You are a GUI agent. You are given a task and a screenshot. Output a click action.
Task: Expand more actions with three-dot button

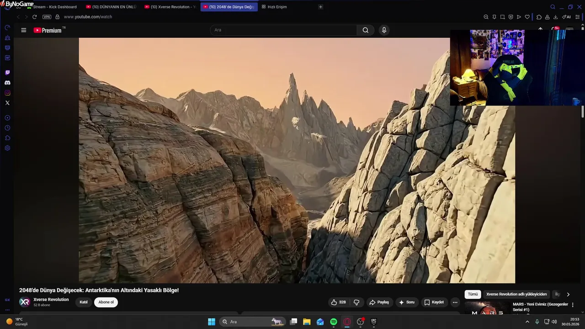coord(455,302)
